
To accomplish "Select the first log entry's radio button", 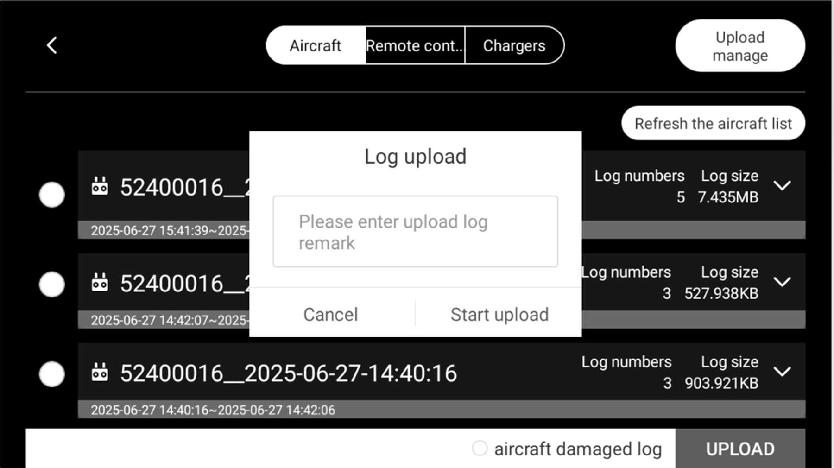I will pos(52,195).
